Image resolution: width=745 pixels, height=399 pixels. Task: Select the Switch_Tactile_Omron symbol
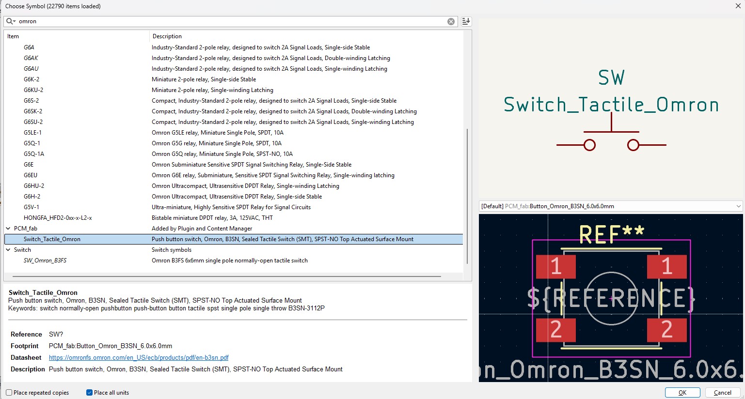tap(234, 239)
